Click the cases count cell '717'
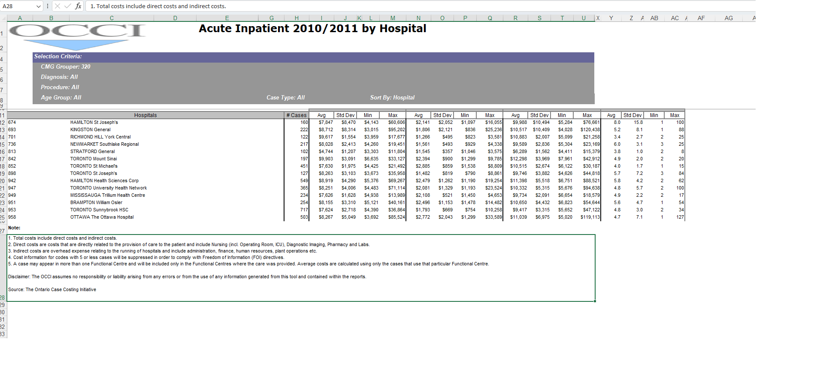 (304, 210)
